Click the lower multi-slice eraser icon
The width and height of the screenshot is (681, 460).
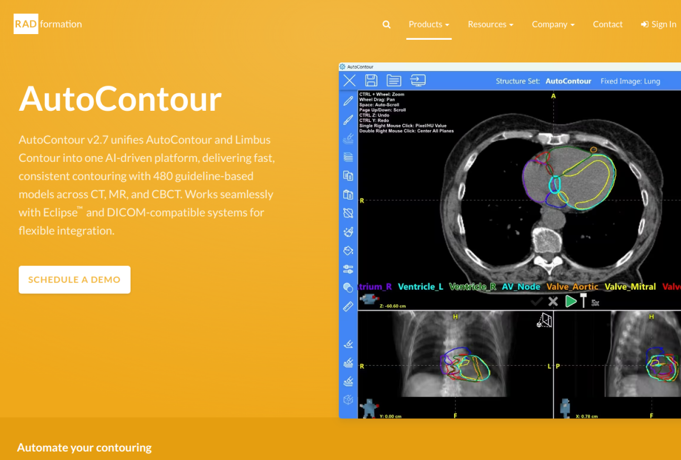(348, 381)
